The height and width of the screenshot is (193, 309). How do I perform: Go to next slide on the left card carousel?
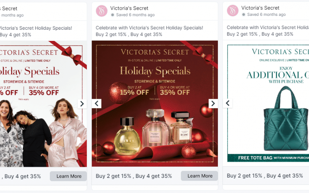[x=82, y=103]
